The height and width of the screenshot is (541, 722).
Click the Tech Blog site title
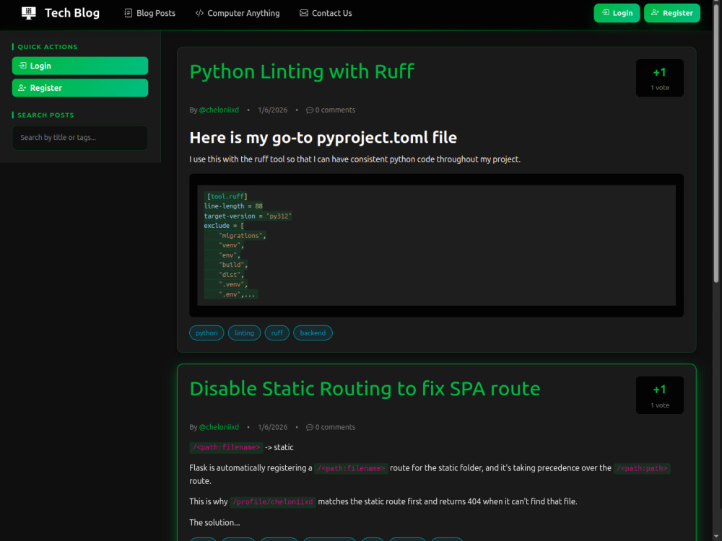coord(72,13)
